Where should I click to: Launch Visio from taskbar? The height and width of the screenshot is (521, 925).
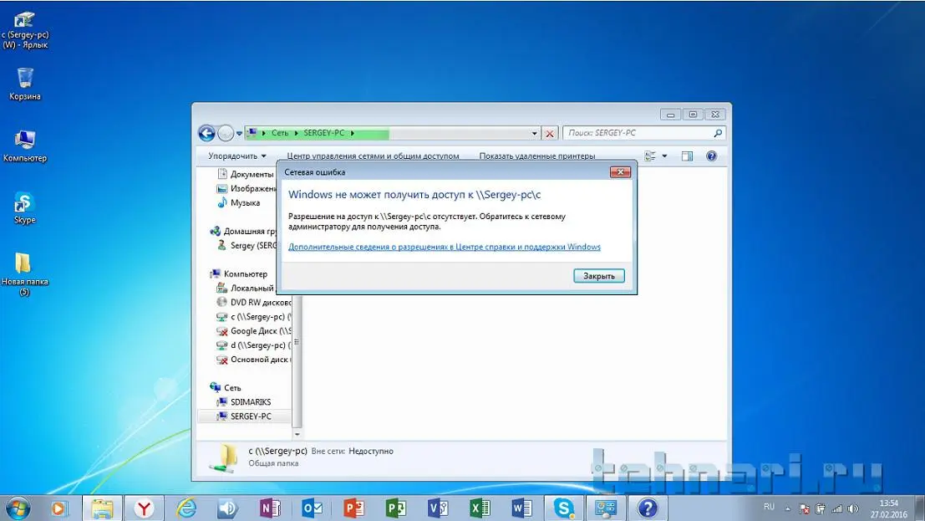click(437, 508)
